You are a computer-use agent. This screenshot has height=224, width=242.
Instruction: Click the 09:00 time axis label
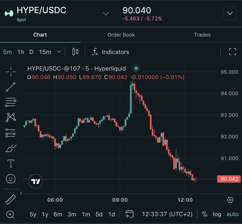point(120,200)
